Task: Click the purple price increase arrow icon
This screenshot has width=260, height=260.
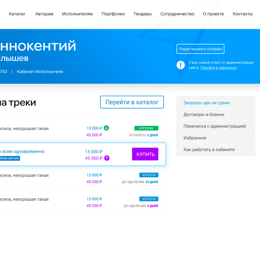Action: [107, 158]
